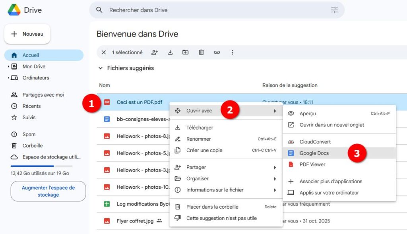Click the storage usage progress bar
This screenshot has height=234, width=407.
pos(41,166)
